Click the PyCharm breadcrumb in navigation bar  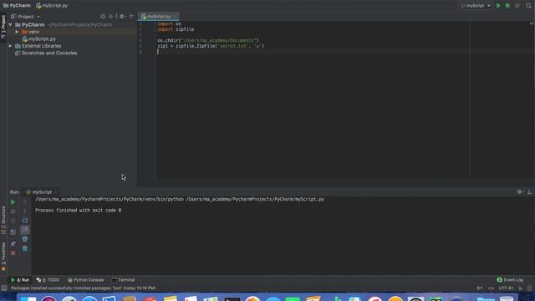click(17, 6)
